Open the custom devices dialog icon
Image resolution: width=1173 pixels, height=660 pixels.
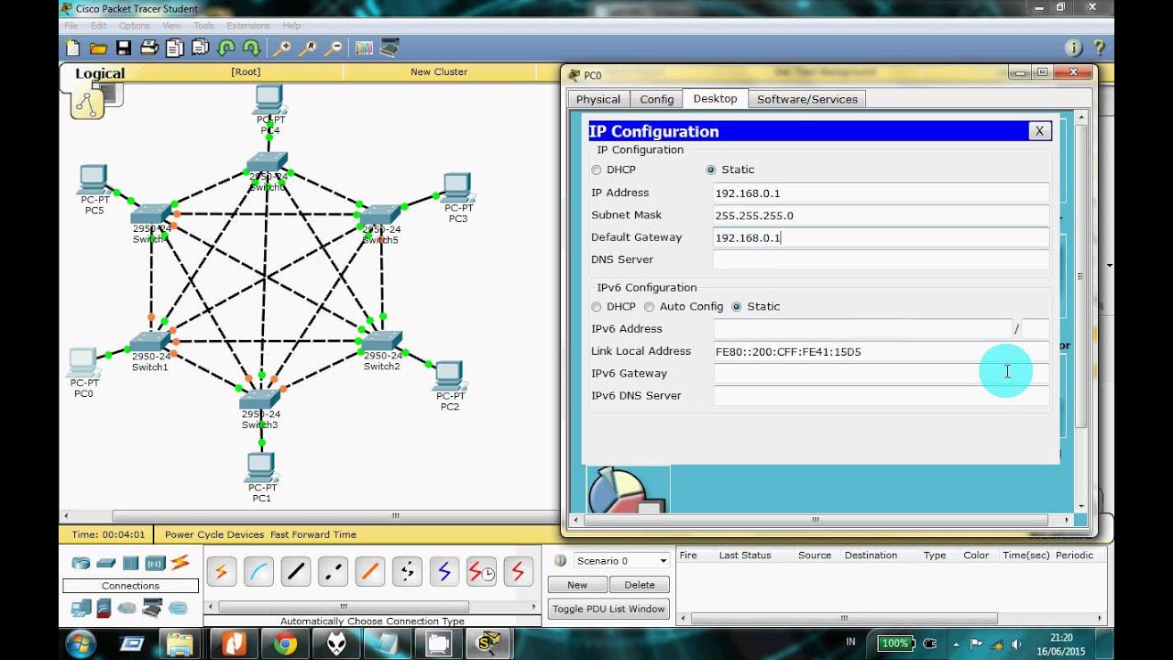pos(389,48)
